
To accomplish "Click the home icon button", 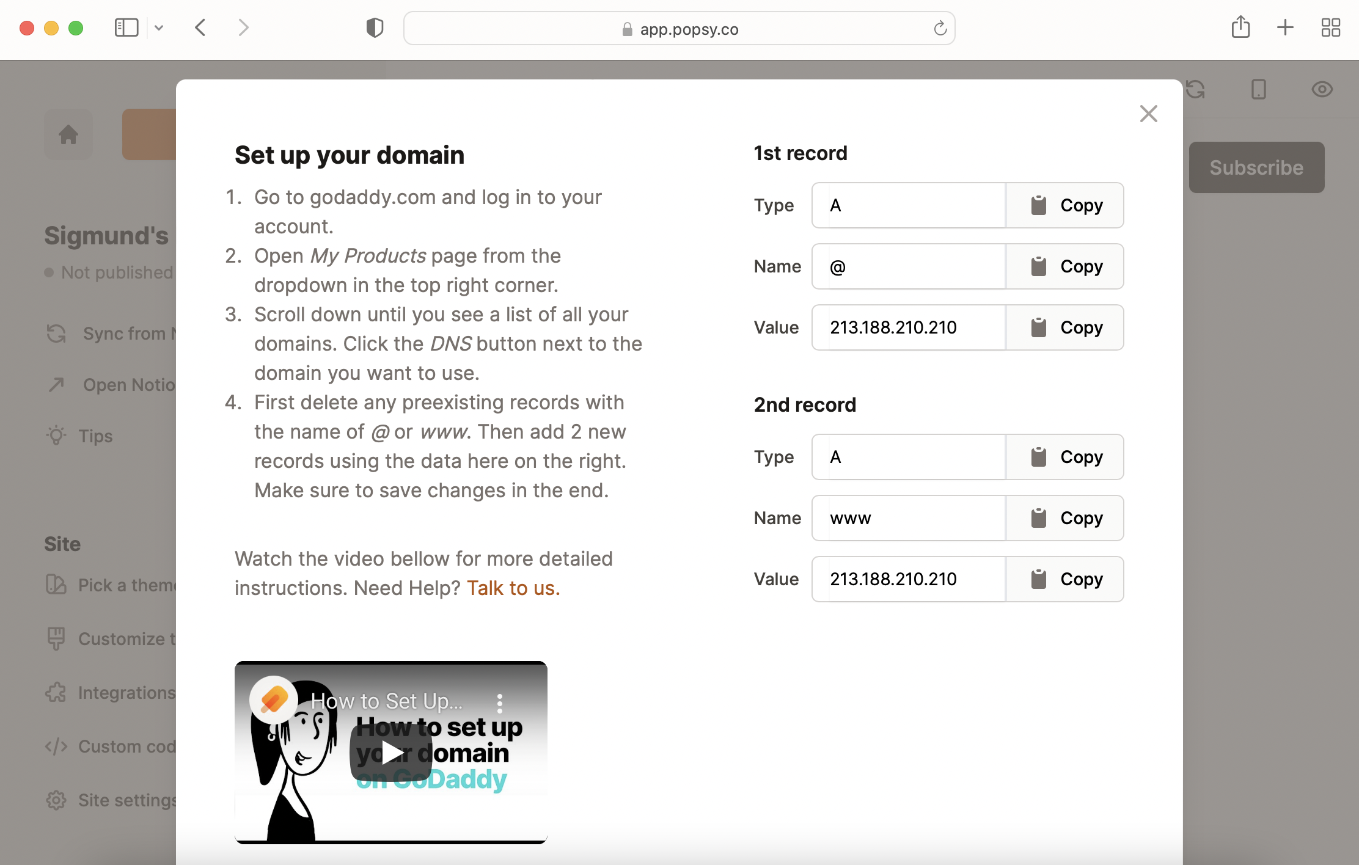I will pos(68,134).
